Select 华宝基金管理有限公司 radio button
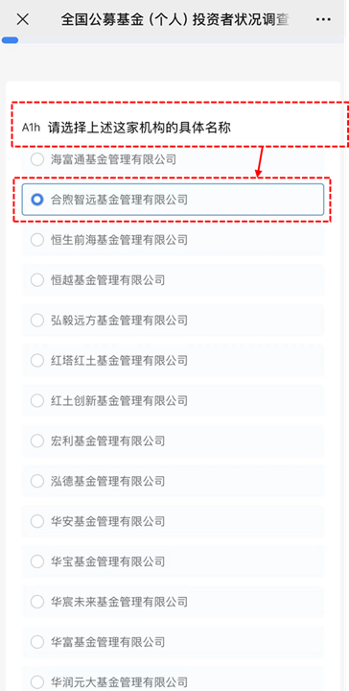 pos(173,561)
